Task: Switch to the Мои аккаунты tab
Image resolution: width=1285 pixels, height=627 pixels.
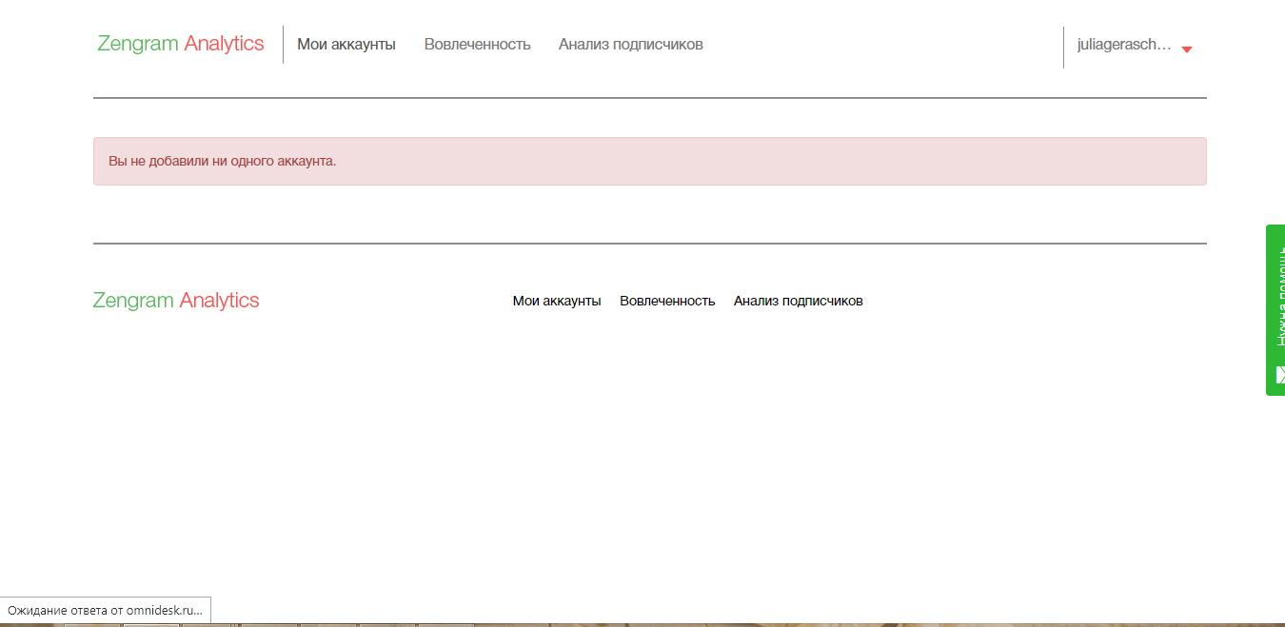Action: tap(346, 44)
